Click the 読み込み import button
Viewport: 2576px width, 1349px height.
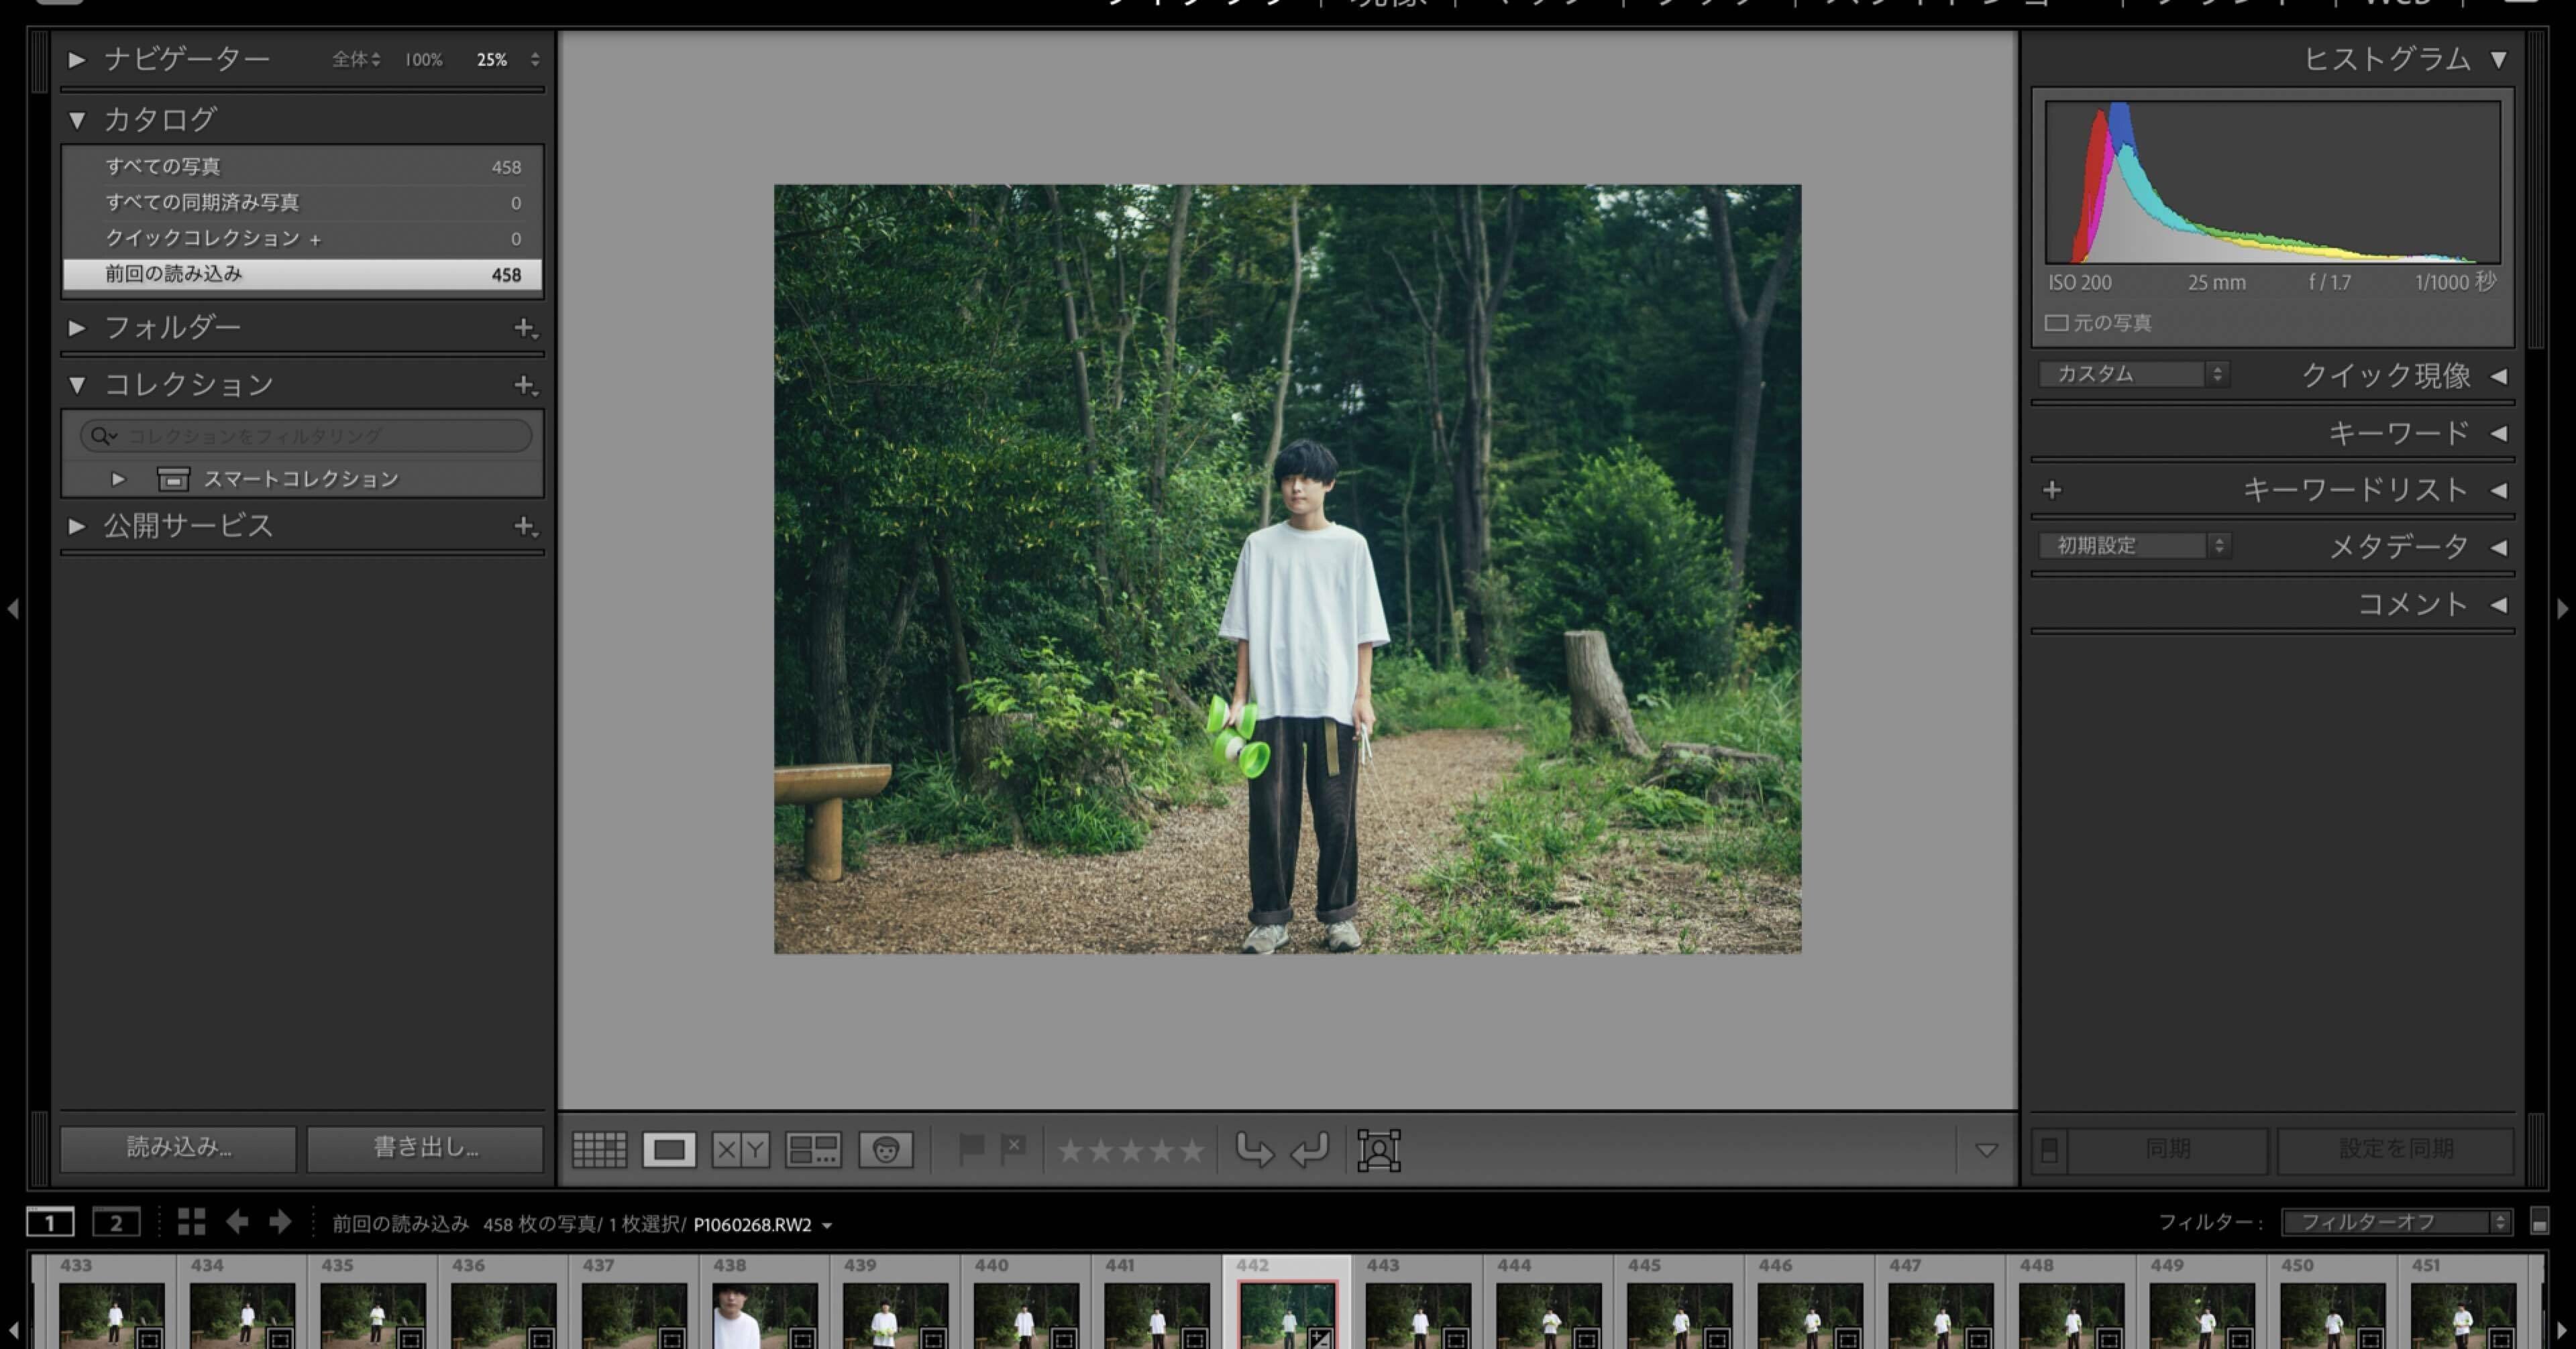178,1147
